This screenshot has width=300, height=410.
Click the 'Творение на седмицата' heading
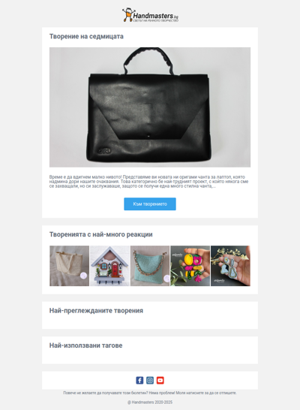[x=86, y=36]
